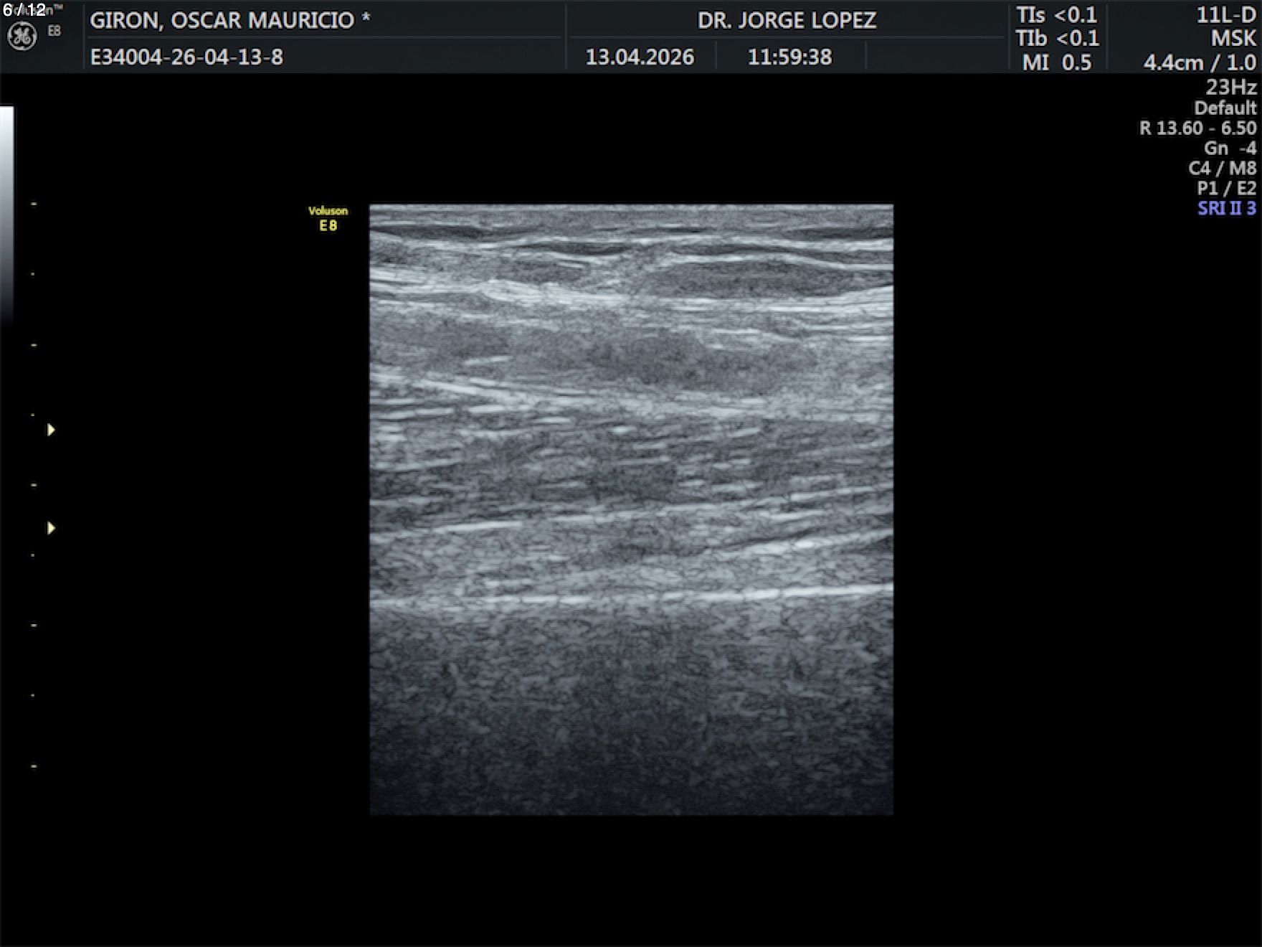The width and height of the screenshot is (1262, 947).
Task: Click the MI 0.5 mechanical index value
Action: coord(1056,62)
